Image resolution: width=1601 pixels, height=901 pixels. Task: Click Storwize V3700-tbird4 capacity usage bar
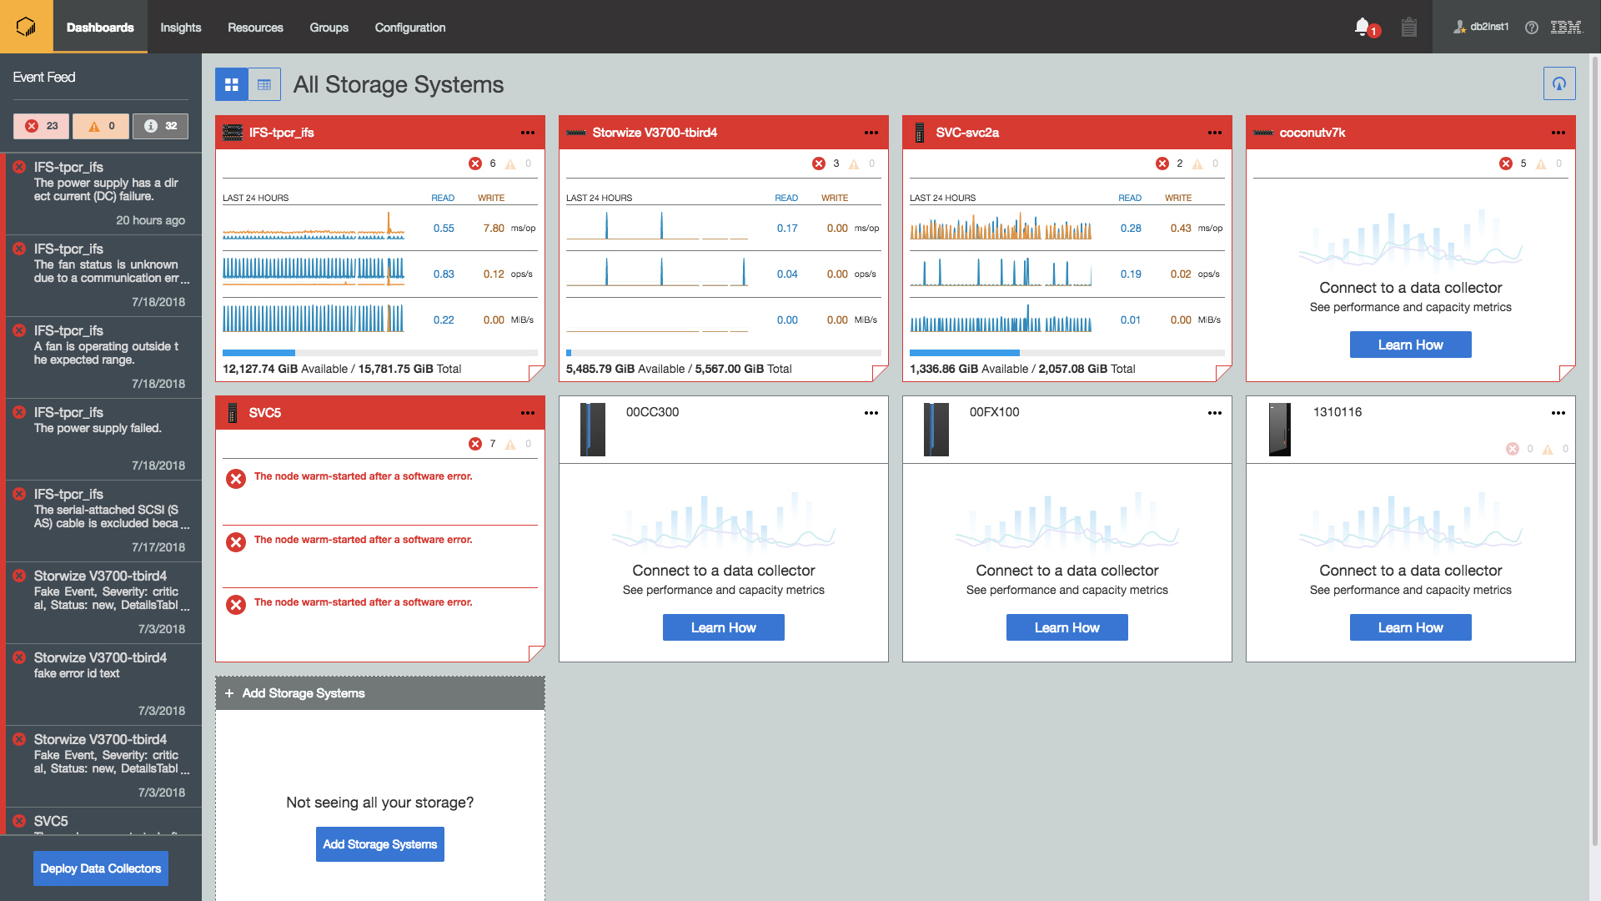724,353
